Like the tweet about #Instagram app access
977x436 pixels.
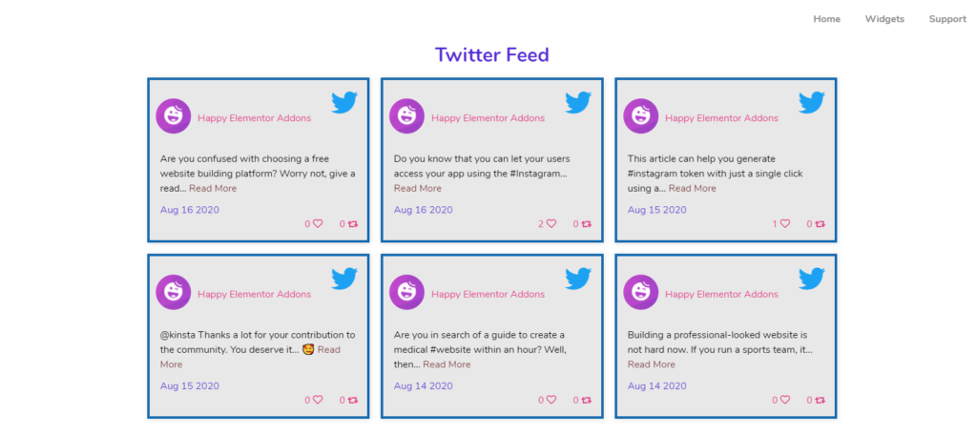551,223
